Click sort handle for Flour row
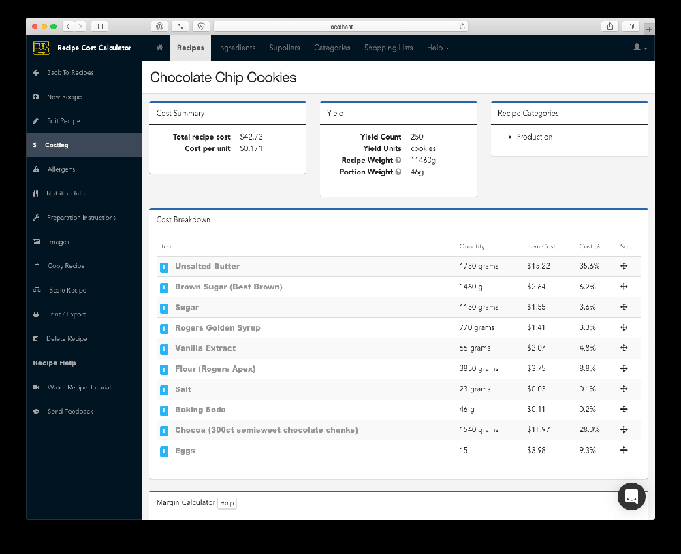 click(624, 368)
